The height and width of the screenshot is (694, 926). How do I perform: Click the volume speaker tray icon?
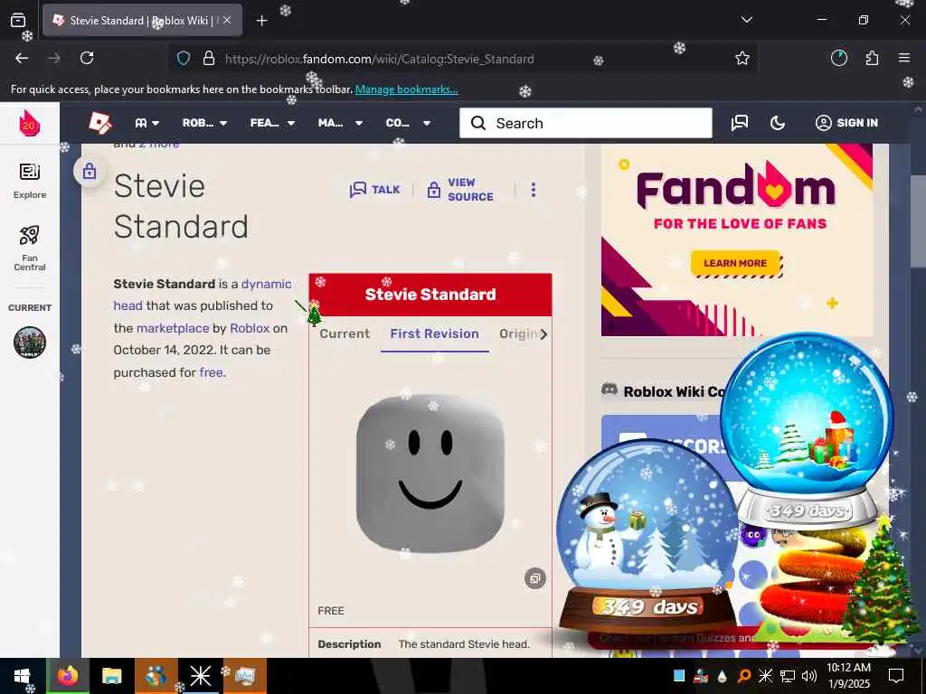(x=809, y=676)
